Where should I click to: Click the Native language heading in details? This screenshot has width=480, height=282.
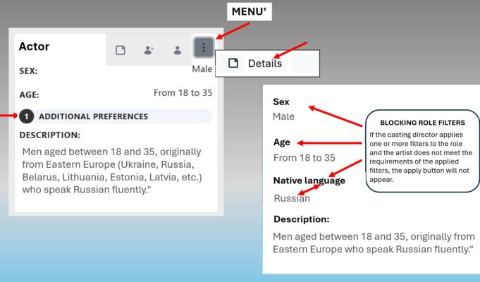point(309,180)
